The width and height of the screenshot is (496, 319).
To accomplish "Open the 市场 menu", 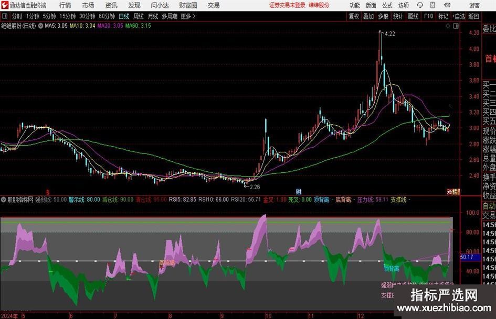I will pyautogui.click(x=88, y=5).
